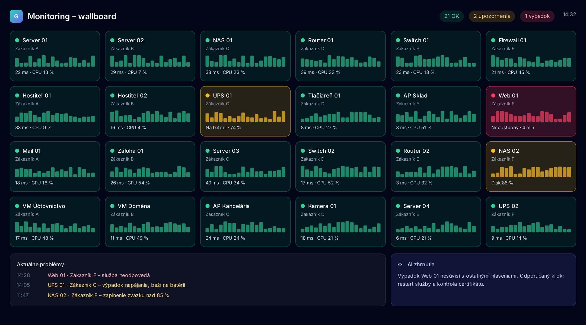Open the UPS 01 výpadok napájania problem
Screen dimensions: 586x325
116,285
